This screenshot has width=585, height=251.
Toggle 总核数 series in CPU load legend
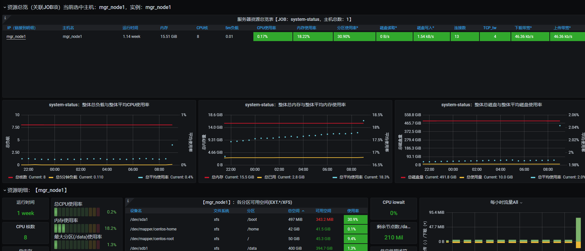tap(21, 177)
